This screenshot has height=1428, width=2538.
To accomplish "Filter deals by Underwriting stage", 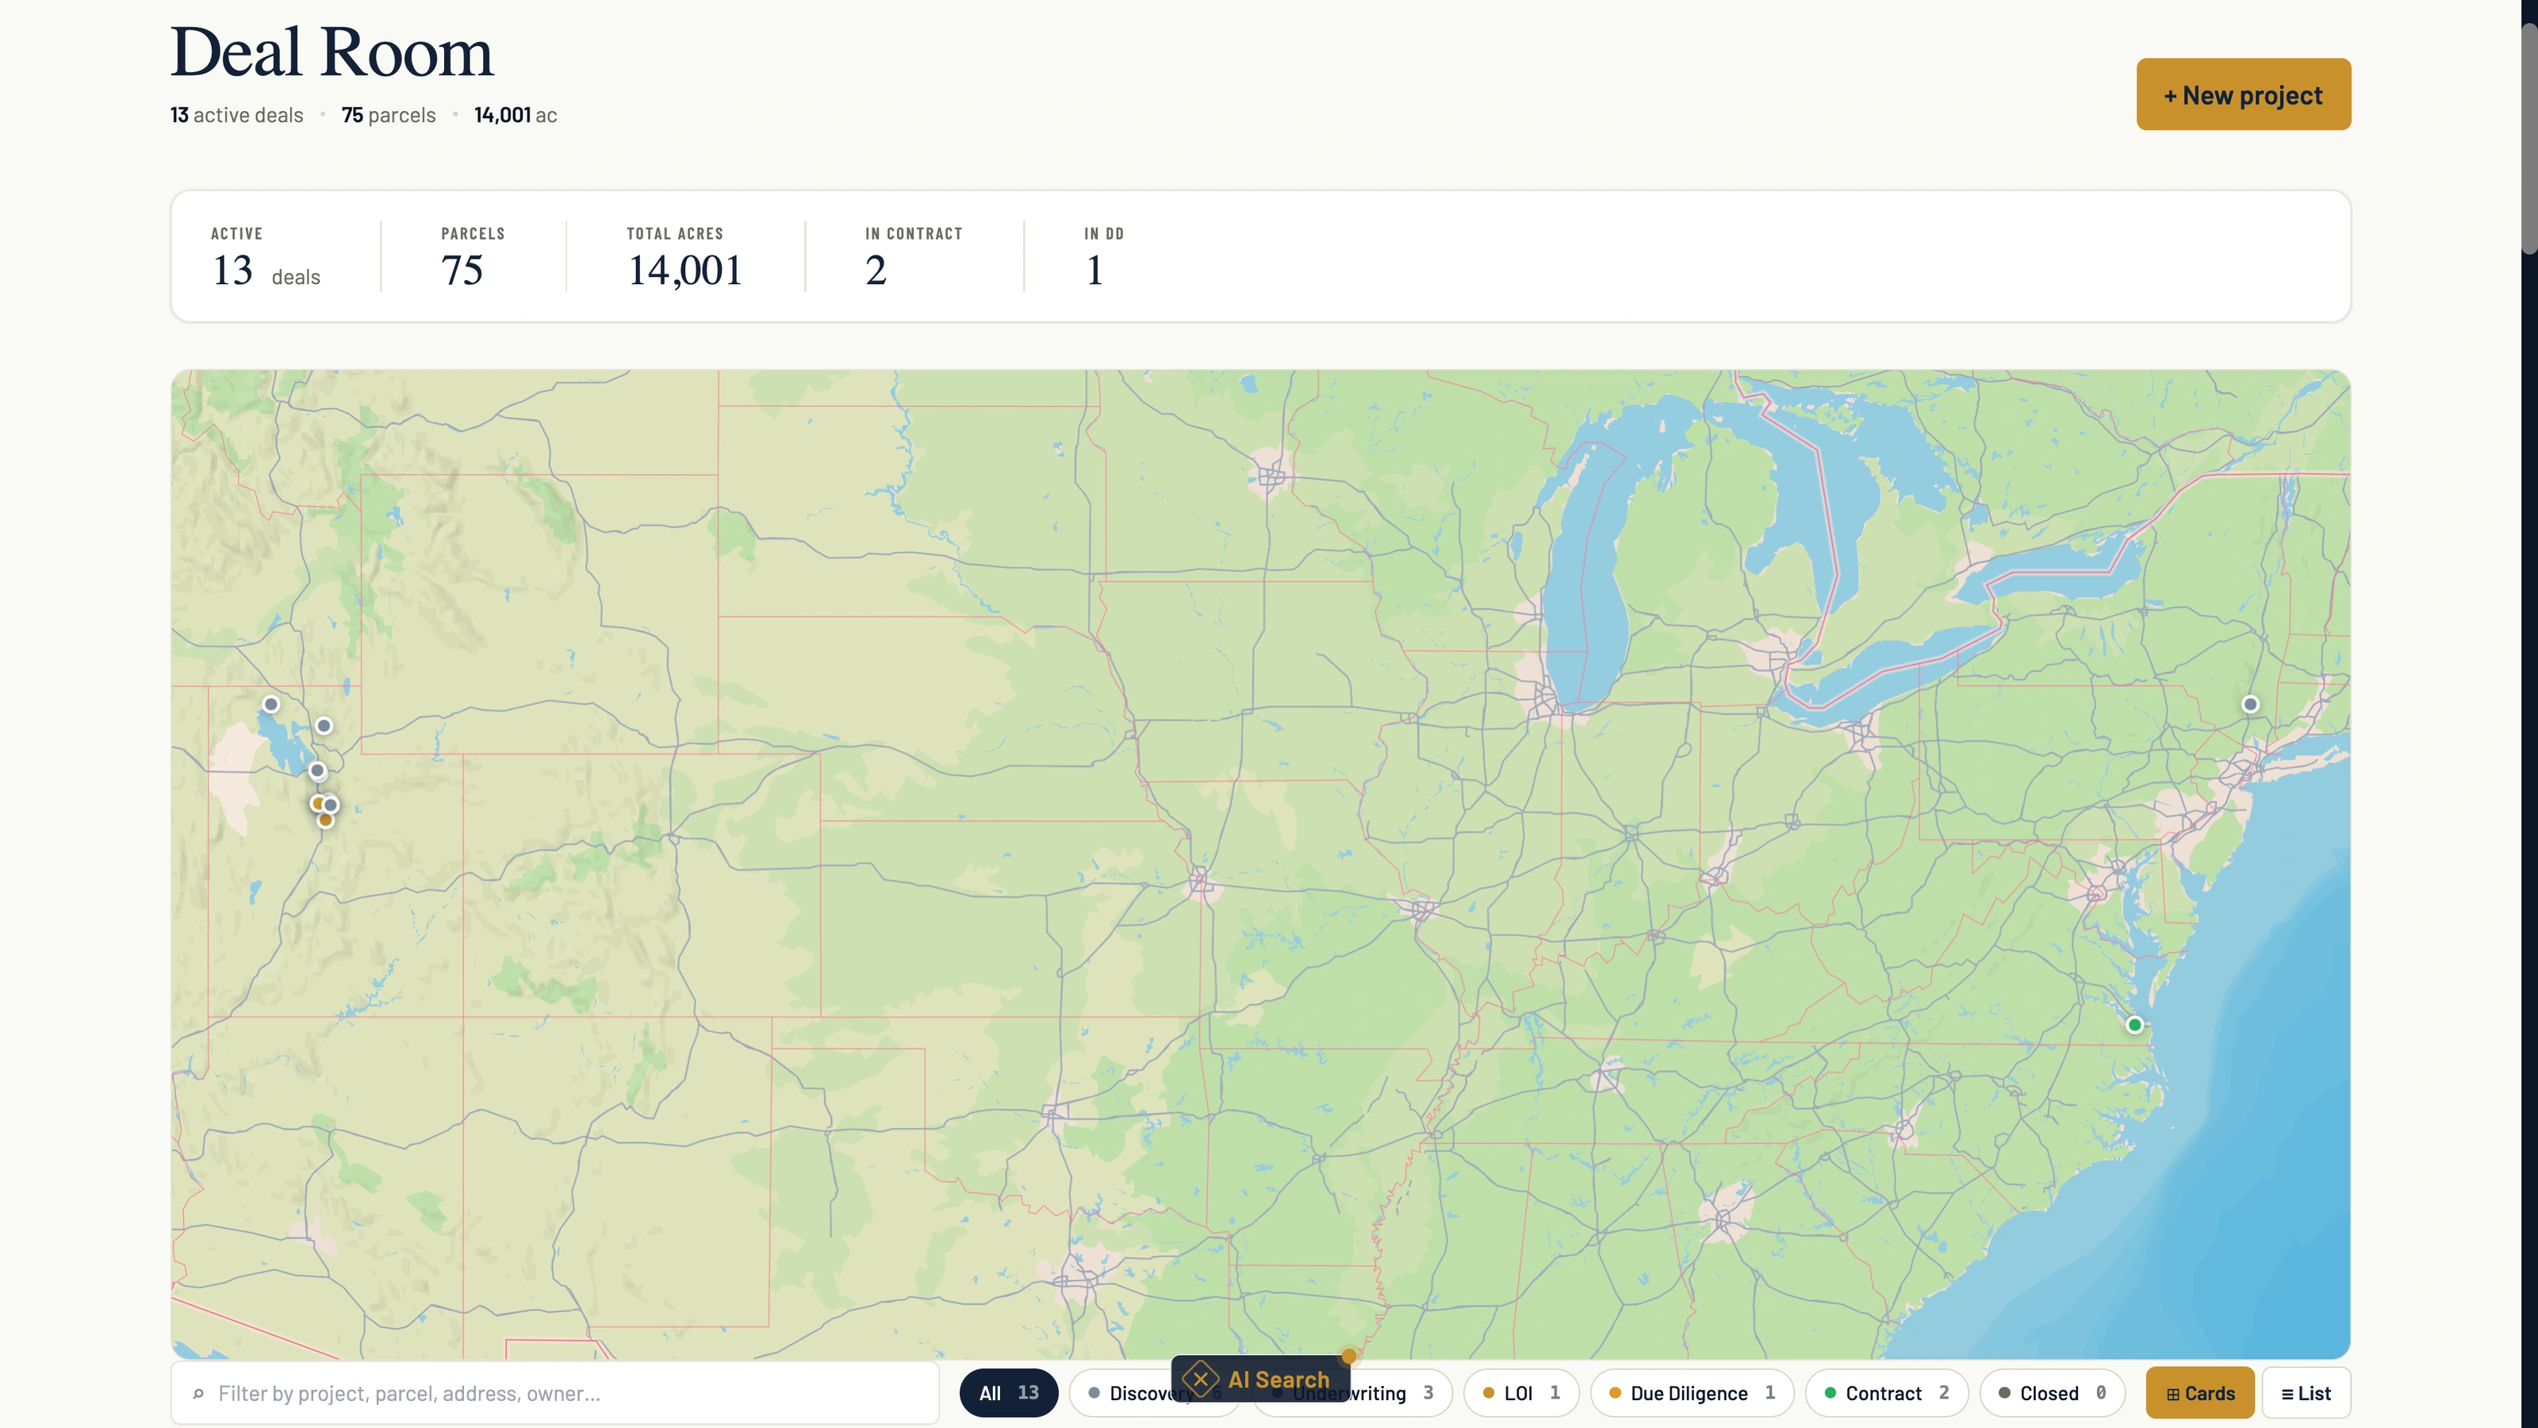I will (x=1401, y=1392).
